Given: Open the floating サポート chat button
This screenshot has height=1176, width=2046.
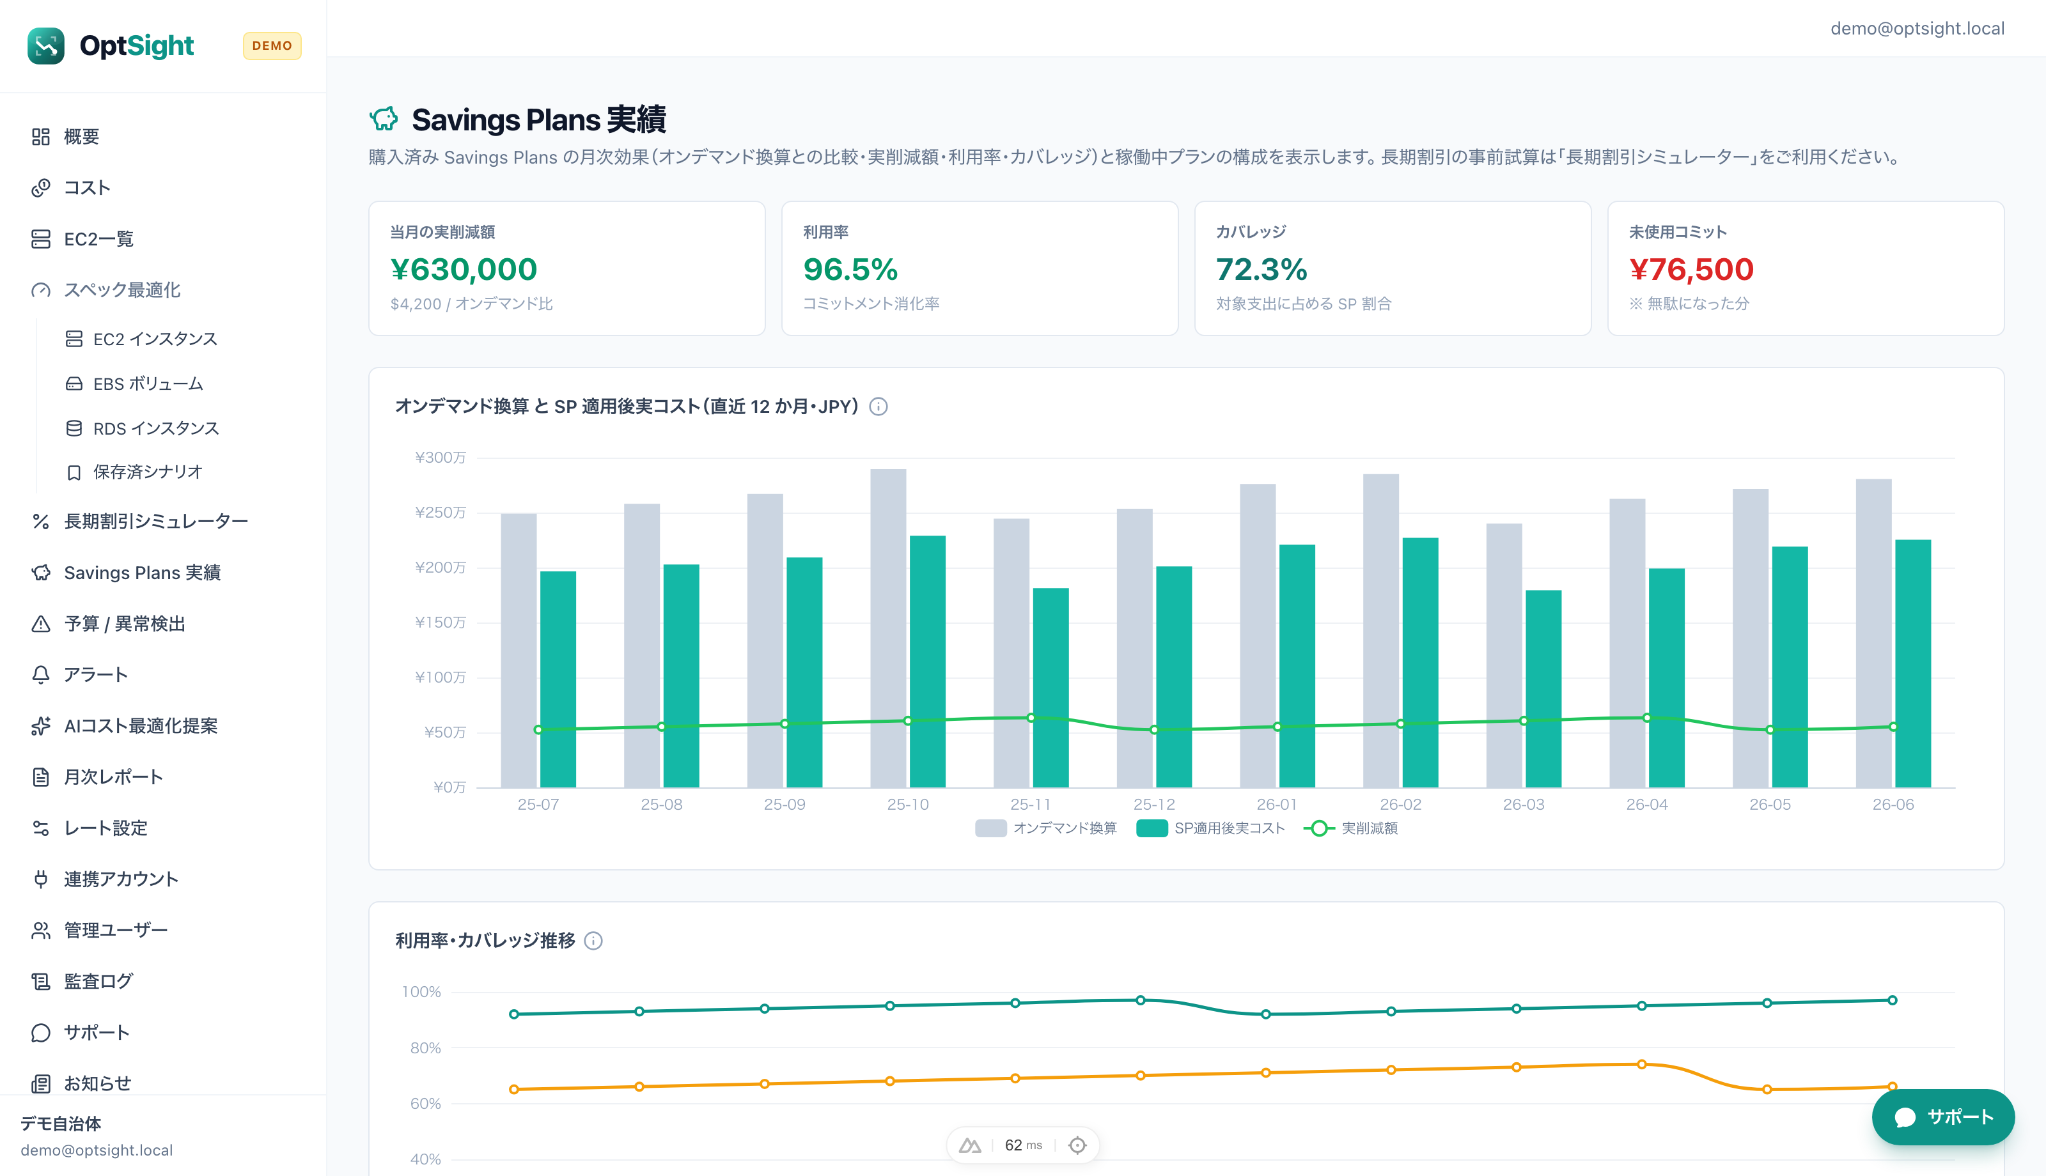Looking at the screenshot, I should (1942, 1117).
